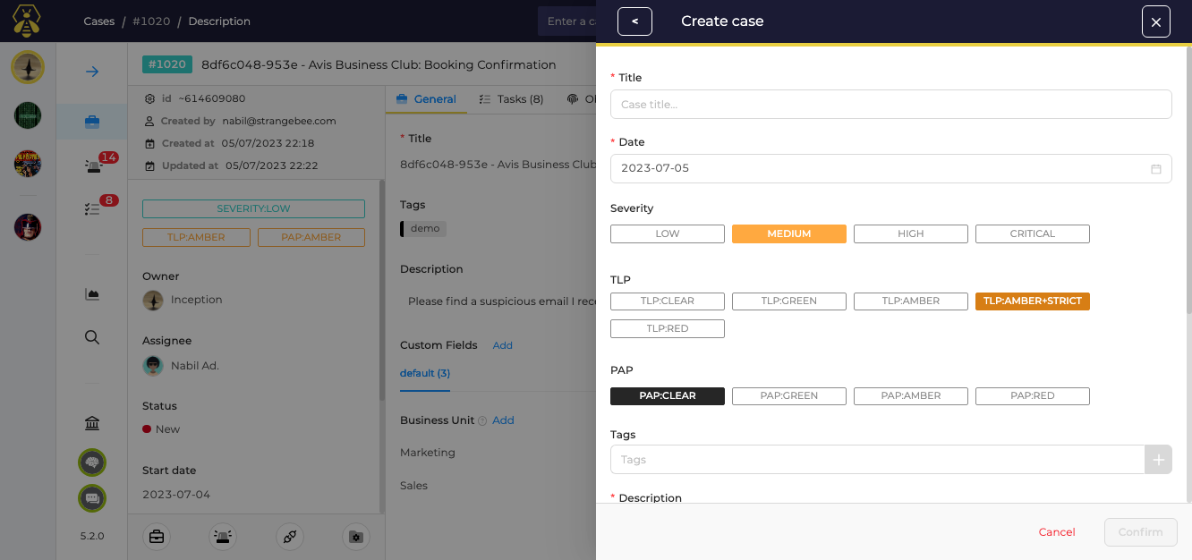Click the calendar icon in Date field

click(x=1155, y=169)
